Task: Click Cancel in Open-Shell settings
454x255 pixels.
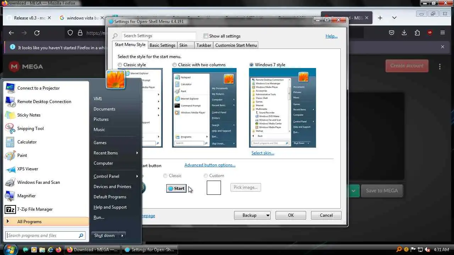Action: [x=326, y=215]
